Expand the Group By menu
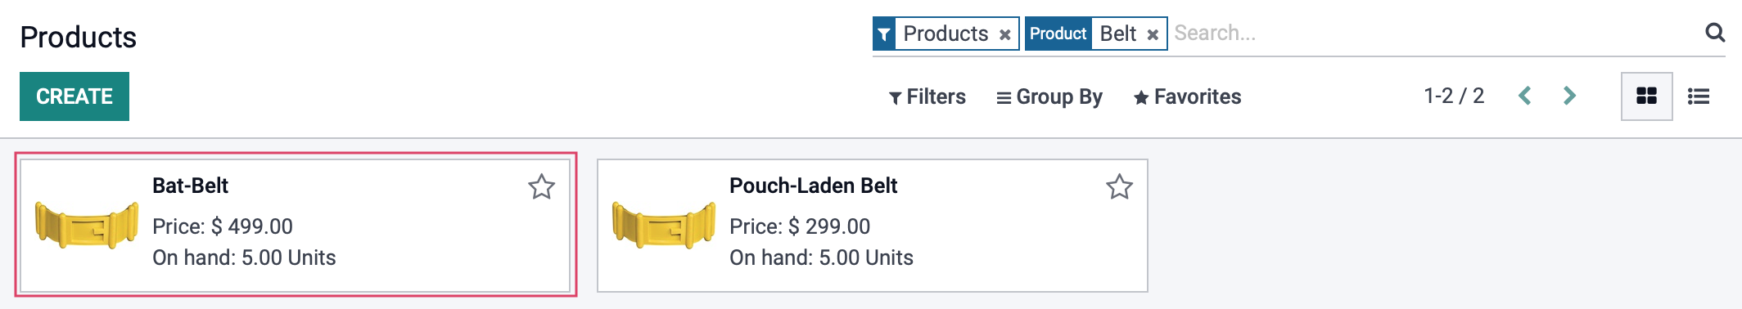 pyautogui.click(x=1049, y=96)
